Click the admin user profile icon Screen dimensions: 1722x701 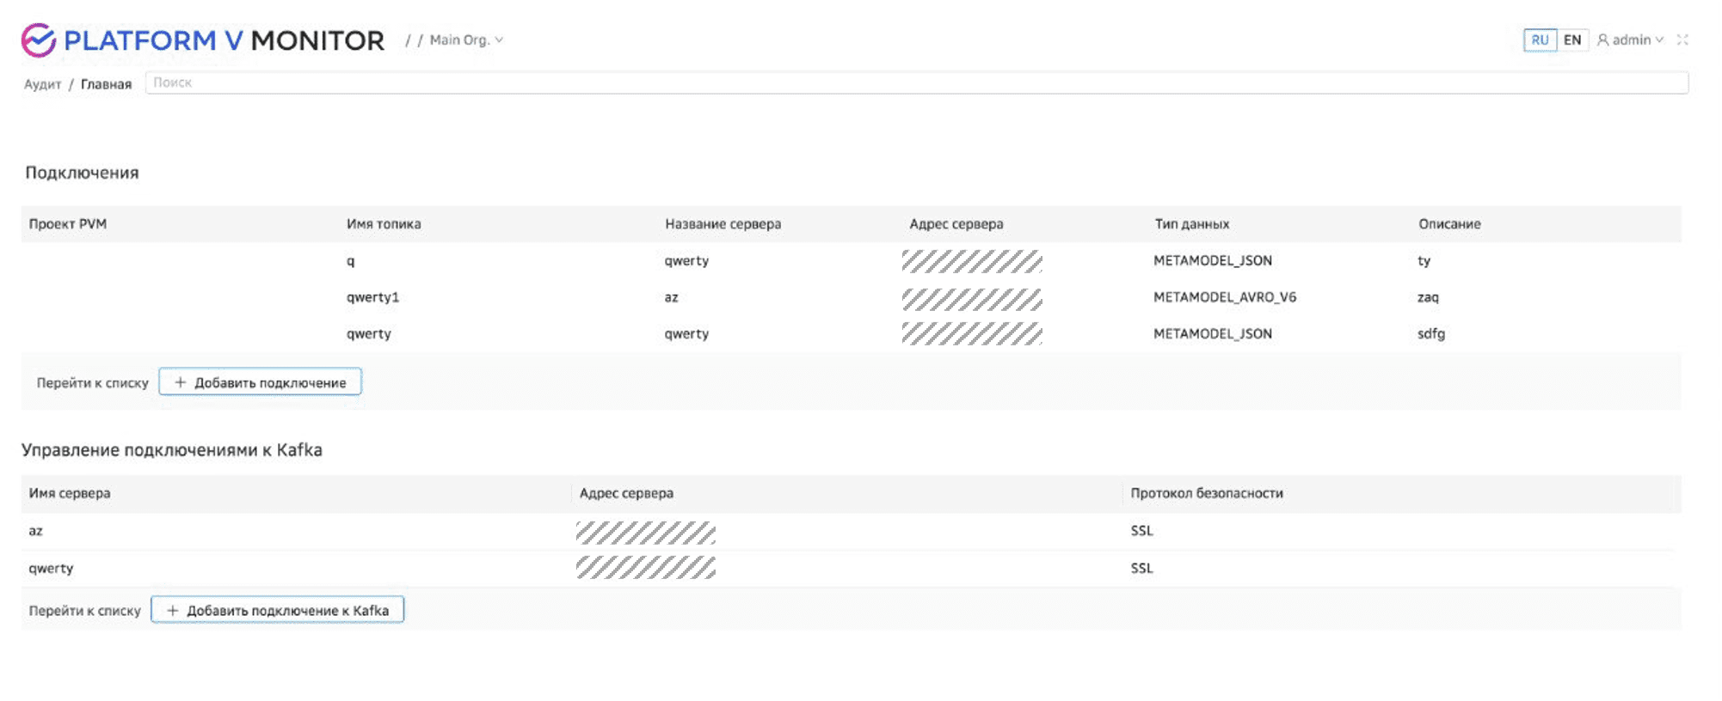(x=1602, y=40)
